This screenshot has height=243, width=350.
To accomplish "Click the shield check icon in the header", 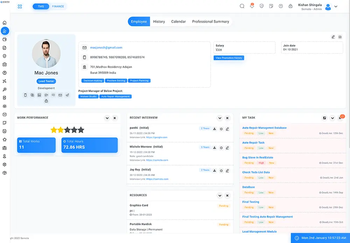I will coord(261,6).
